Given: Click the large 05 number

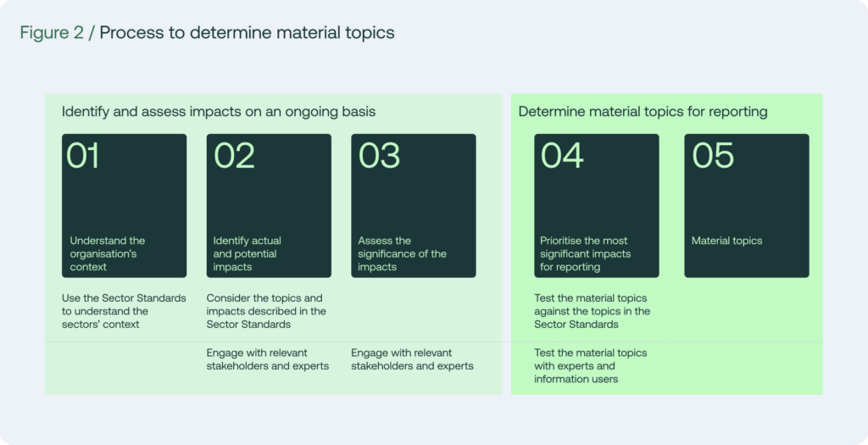Looking at the screenshot, I should (x=713, y=155).
